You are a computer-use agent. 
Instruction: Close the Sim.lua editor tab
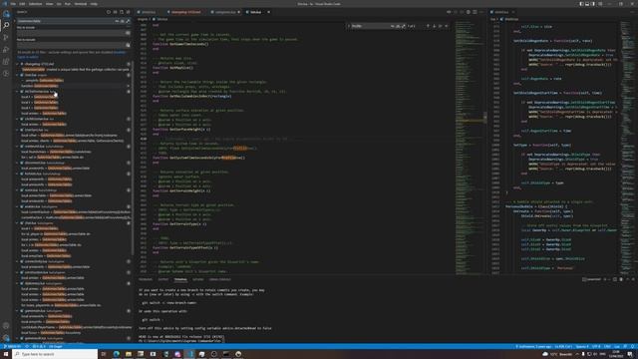coord(268,12)
